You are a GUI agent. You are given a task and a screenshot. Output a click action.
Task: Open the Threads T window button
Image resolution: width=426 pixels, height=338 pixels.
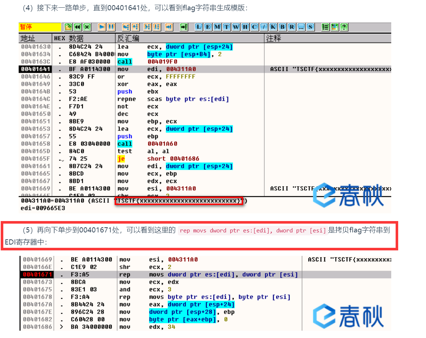pos(227,27)
